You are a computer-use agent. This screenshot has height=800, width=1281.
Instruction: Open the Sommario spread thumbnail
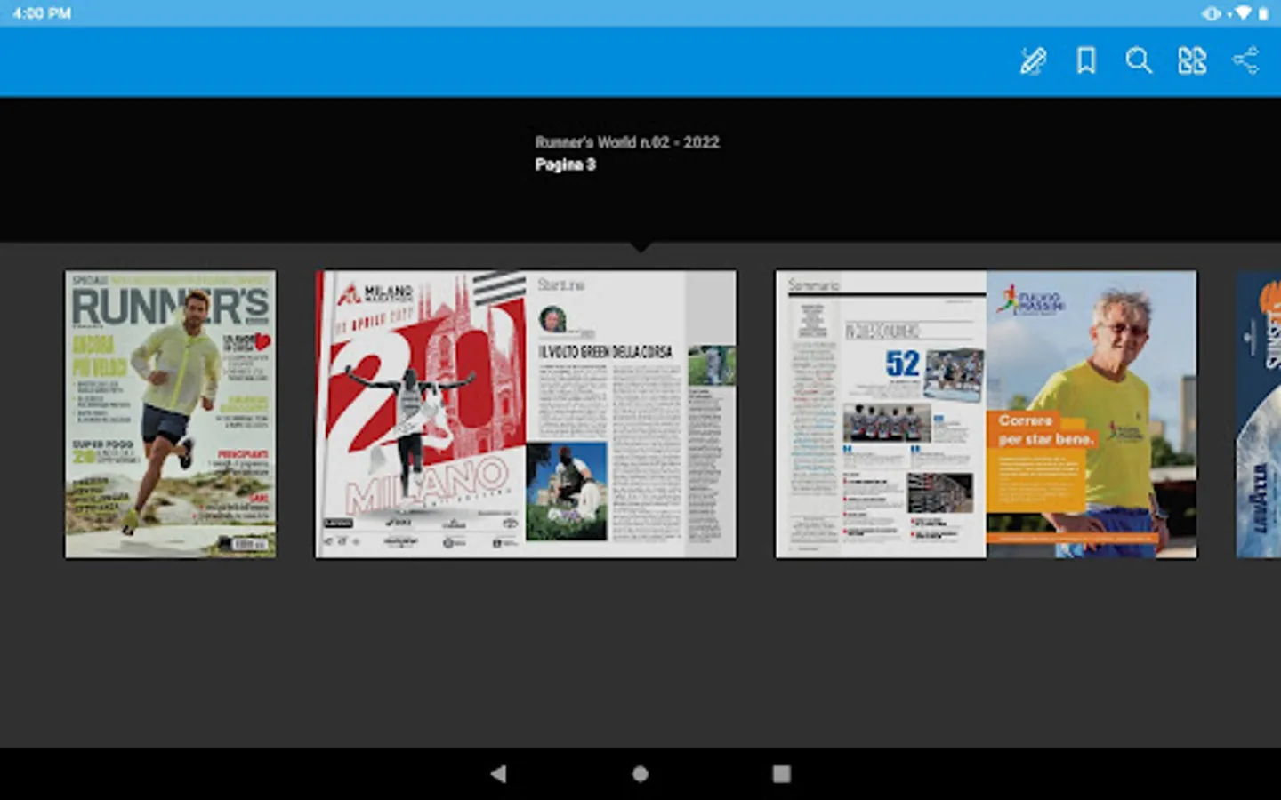point(986,414)
